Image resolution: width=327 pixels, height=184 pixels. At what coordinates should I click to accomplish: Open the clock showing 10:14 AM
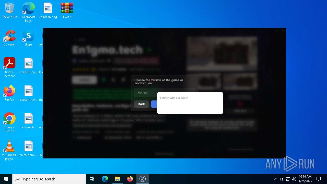(305, 179)
